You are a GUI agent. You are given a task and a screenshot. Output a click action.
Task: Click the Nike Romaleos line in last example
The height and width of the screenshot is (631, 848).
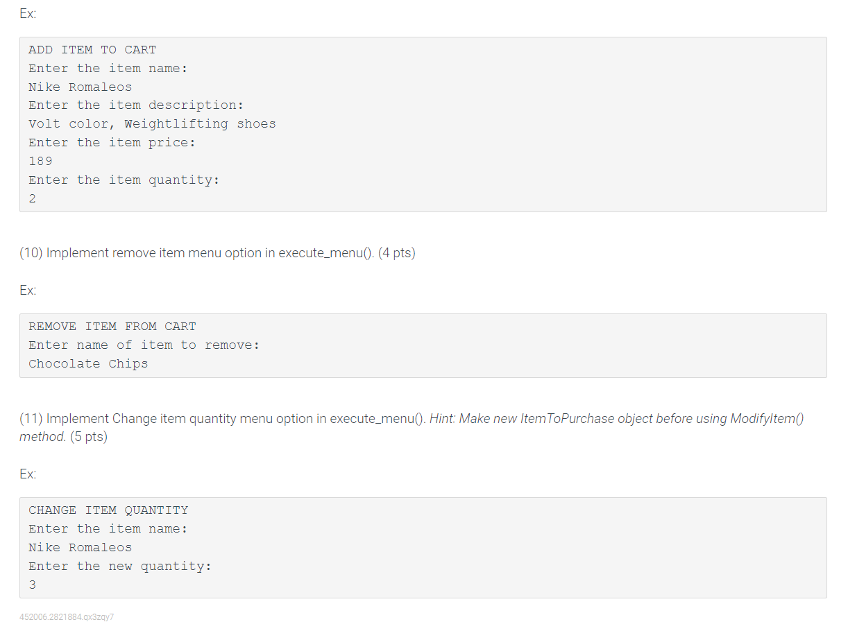[x=80, y=548]
